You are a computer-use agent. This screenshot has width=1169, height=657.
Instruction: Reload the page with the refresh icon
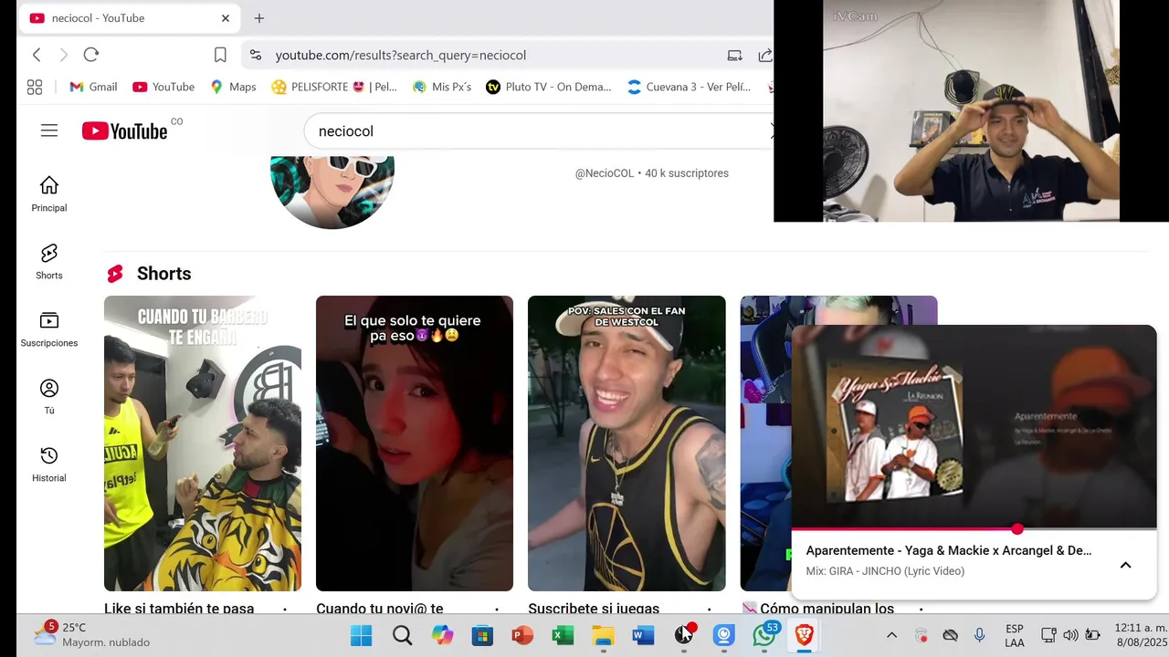point(91,55)
